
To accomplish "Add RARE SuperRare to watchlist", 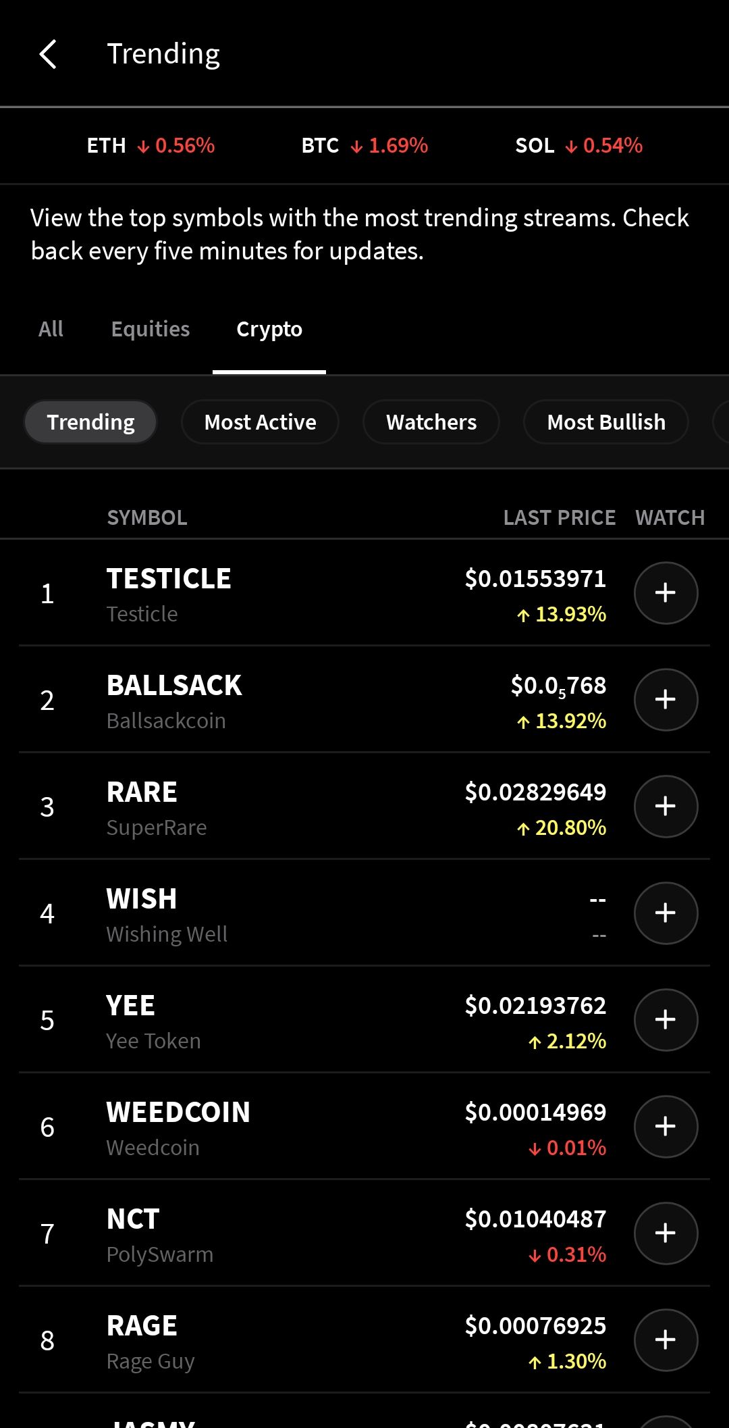I will click(666, 807).
